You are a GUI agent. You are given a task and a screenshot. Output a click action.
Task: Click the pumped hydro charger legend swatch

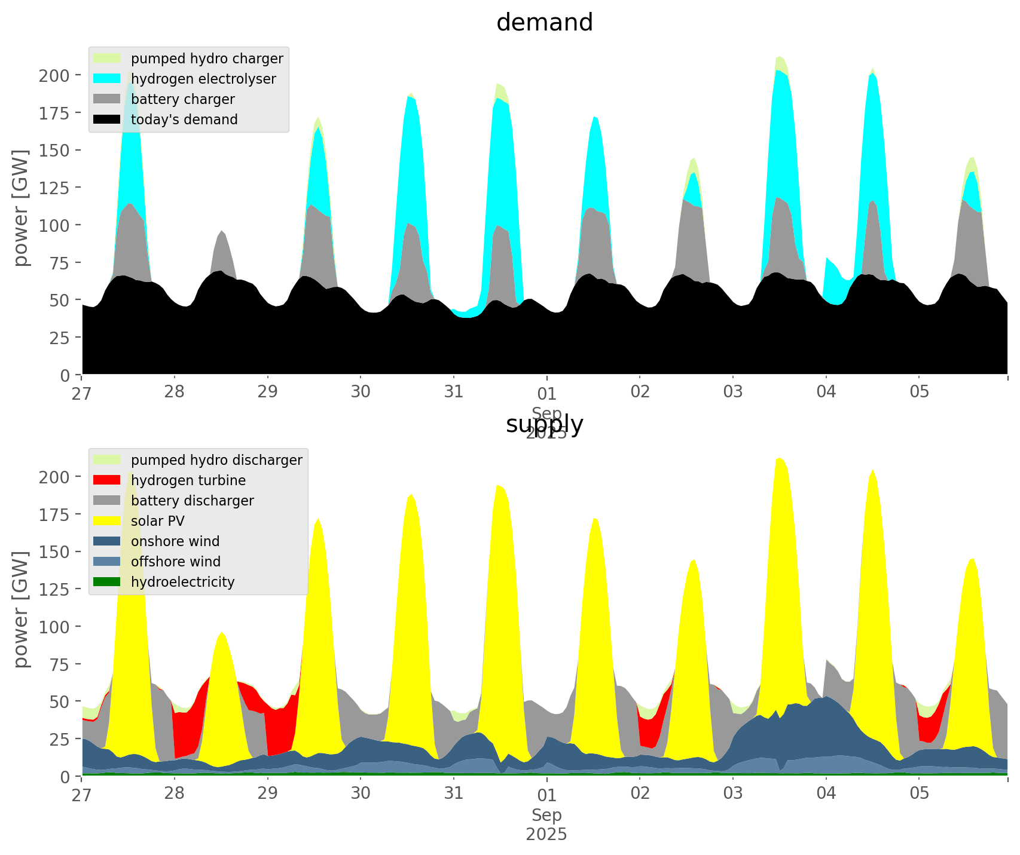pyautogui.click(x=107, y=59)
